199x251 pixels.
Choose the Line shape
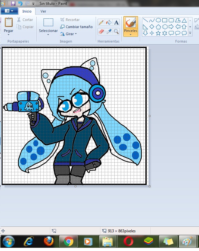(145, 20)
